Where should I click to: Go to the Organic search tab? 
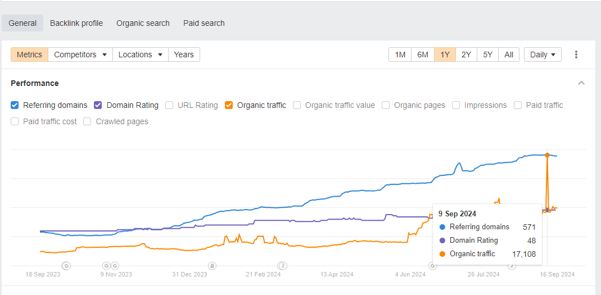click(x=143, y=23)
